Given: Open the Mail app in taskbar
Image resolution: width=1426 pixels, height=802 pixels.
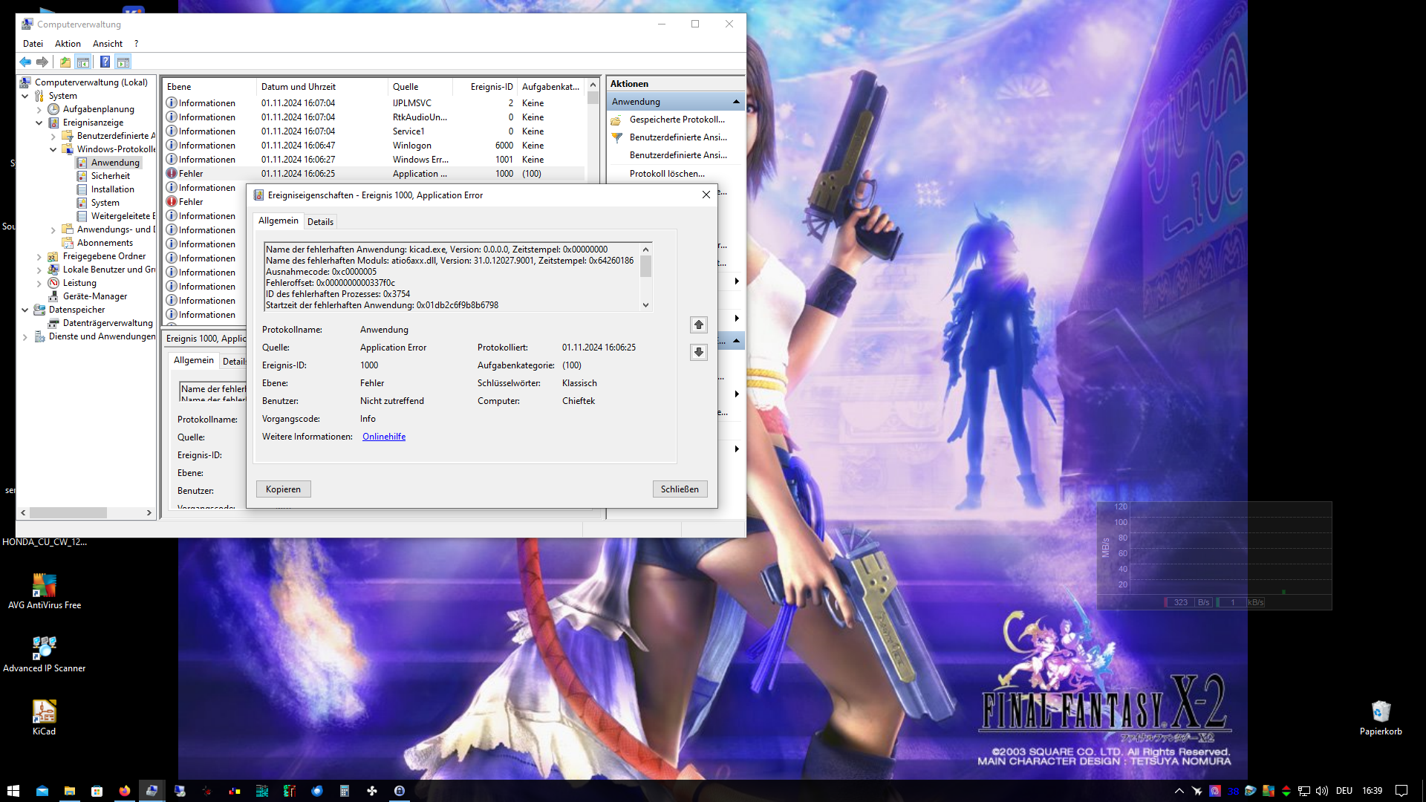Looking at the screenshot, I should 42,791.
